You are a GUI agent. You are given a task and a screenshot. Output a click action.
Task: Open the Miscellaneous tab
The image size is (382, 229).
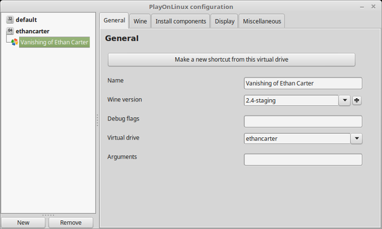262,21
